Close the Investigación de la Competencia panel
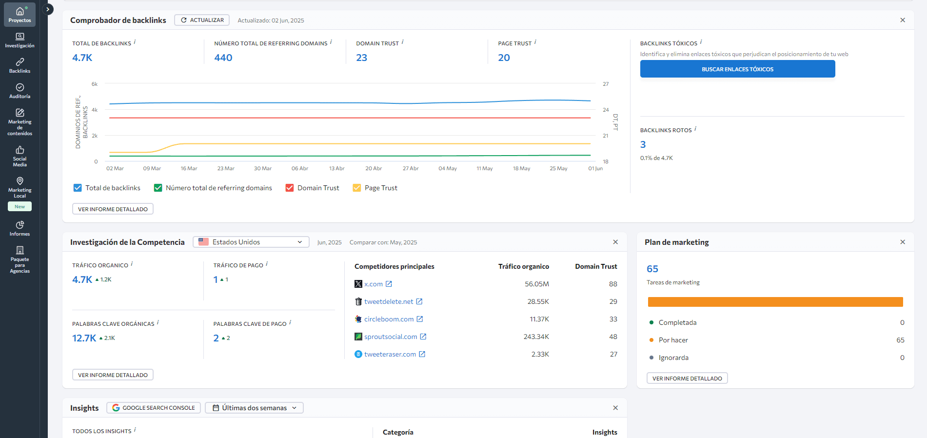The image size is (927, 438). 615,242
